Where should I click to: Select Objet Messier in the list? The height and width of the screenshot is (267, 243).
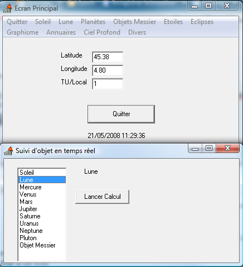(42, 245)
